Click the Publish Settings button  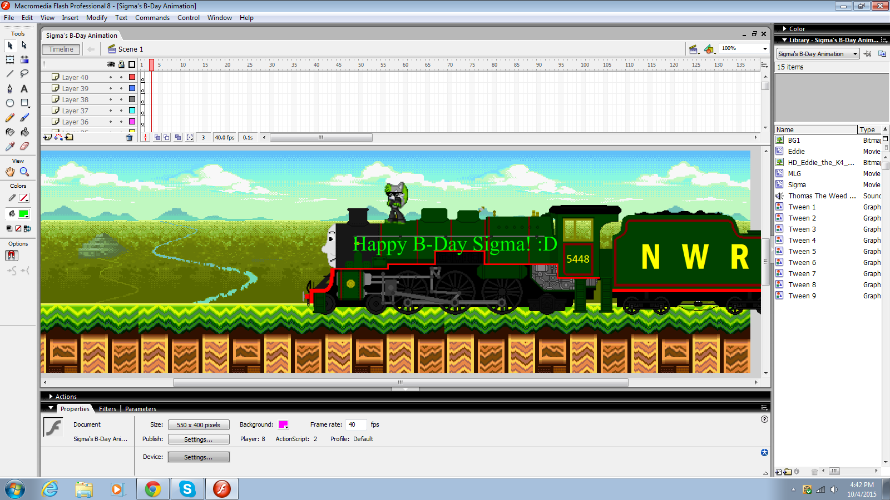click(x=199, y=439)
